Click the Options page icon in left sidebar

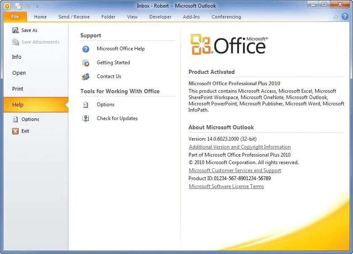[15, 119]
